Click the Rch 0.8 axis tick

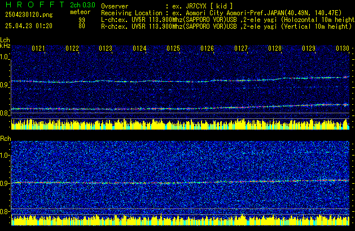[x=5, y=211]
